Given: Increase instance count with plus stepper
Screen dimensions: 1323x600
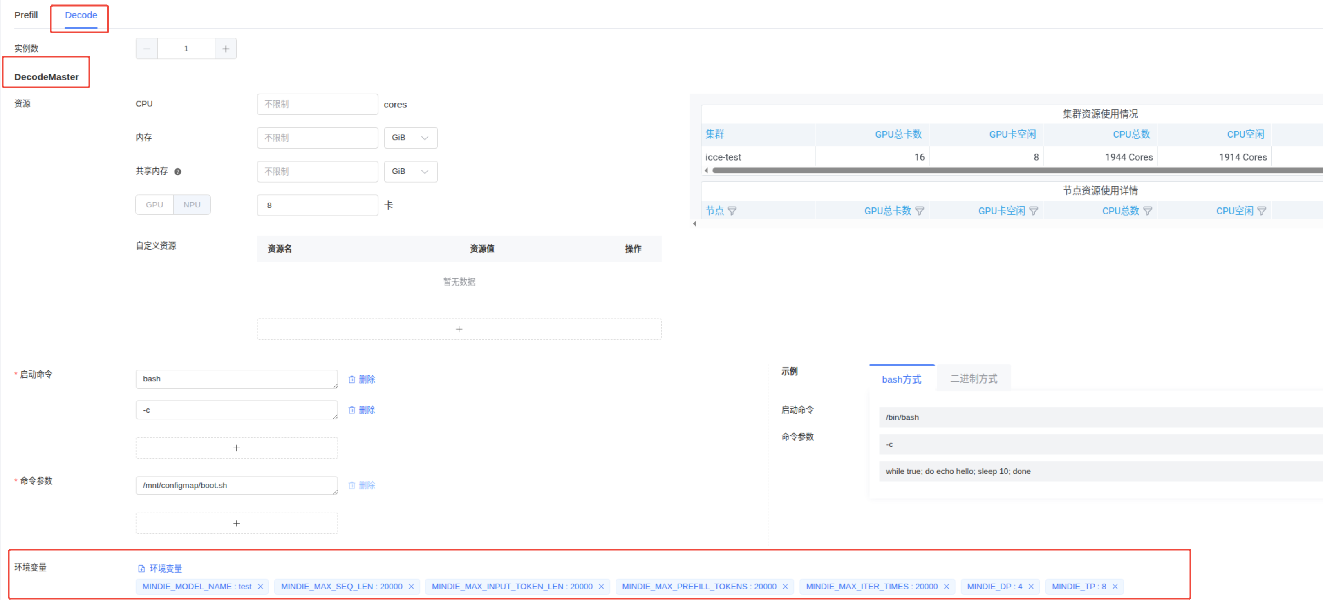Looking at the screenshot, I should coord(226,49).
